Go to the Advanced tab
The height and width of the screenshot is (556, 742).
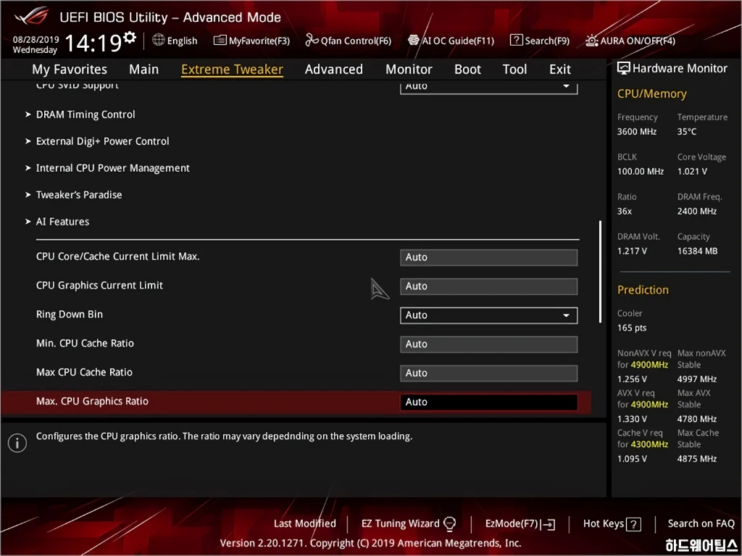333,69
